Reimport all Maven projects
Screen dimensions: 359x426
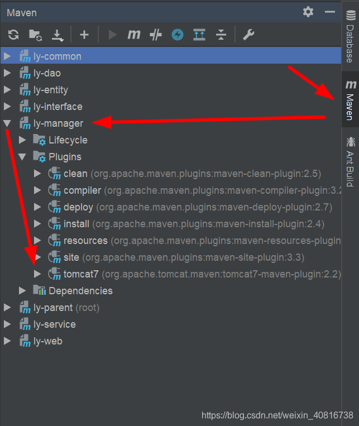(x=13, y=35)
